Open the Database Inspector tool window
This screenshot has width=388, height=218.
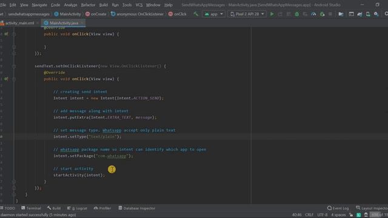(x=136, y=208)
